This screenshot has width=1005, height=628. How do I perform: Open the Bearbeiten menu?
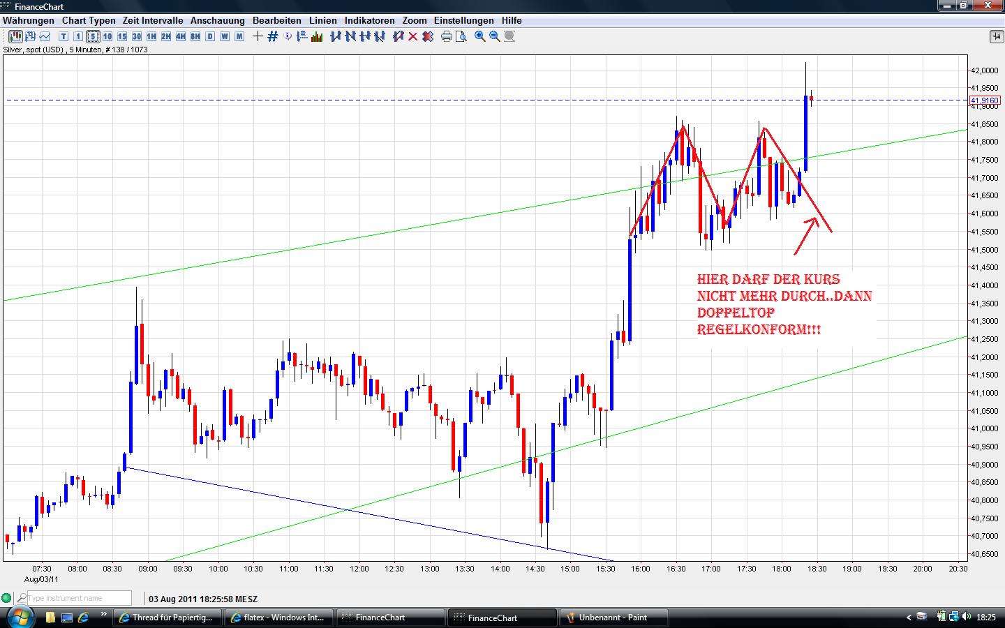point(277,20)
